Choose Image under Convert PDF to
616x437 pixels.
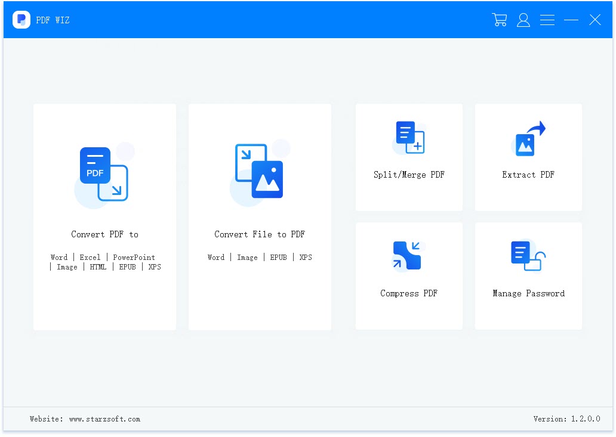(67, 267)
